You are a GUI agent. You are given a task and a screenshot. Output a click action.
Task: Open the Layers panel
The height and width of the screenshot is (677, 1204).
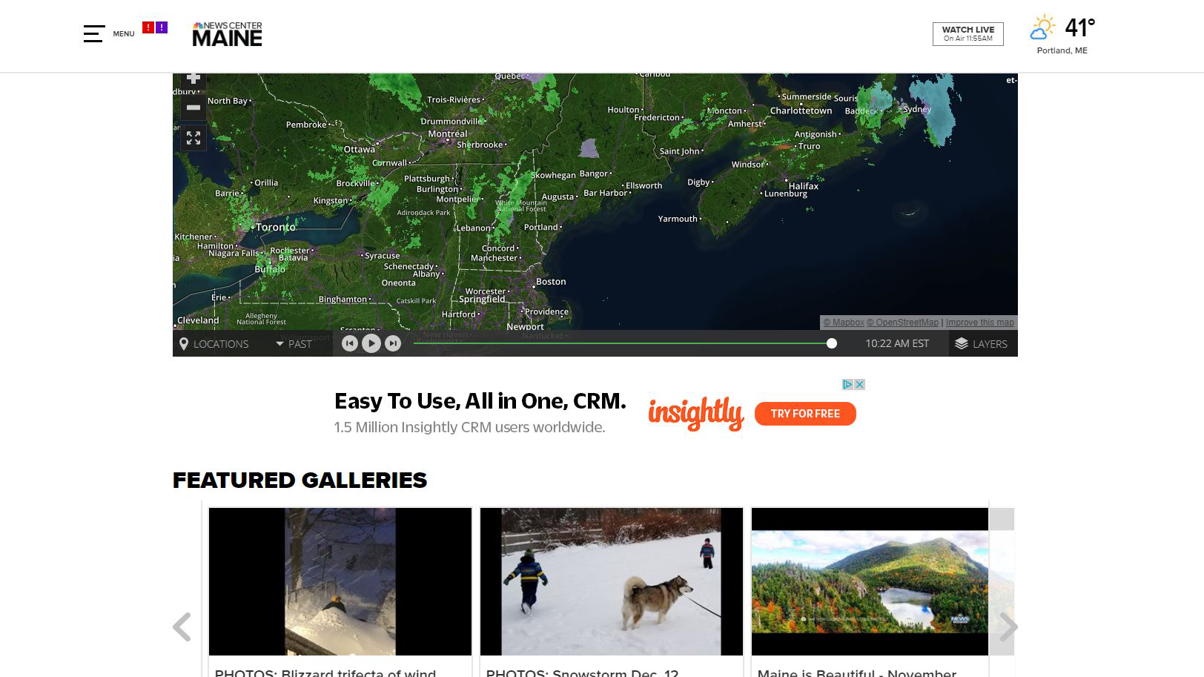point(982,343)
